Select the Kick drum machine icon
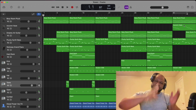The image size is (196, 110). tap(3, 63)
